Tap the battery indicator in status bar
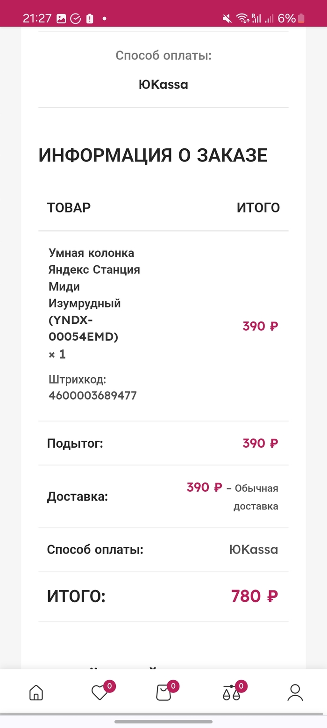 tap(301, 19)
